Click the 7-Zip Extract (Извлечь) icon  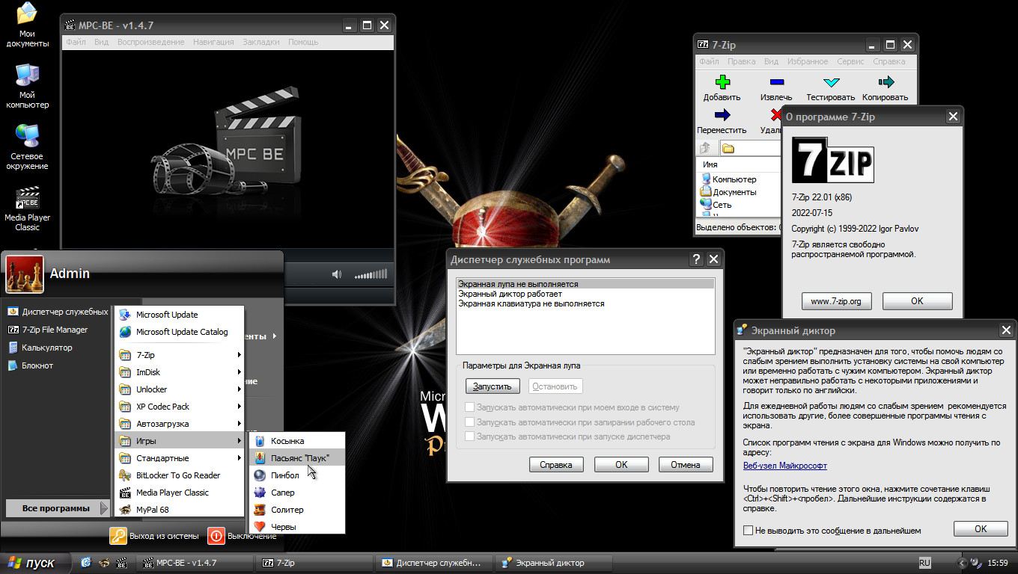coord(777,82)
